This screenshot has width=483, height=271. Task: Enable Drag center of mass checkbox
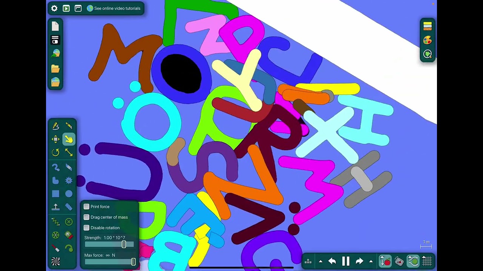(86, 217)
